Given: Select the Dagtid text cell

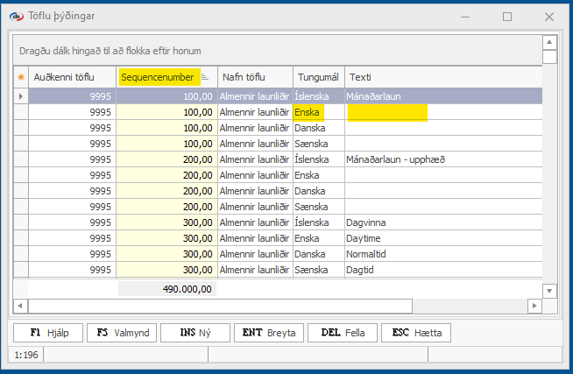Looking at the screenshot, I should (x=443, y=270).
